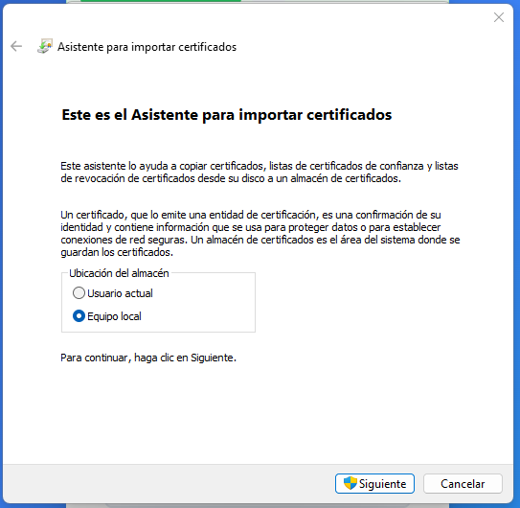Click the Ubicación del almacén group label

pos(119,273)
